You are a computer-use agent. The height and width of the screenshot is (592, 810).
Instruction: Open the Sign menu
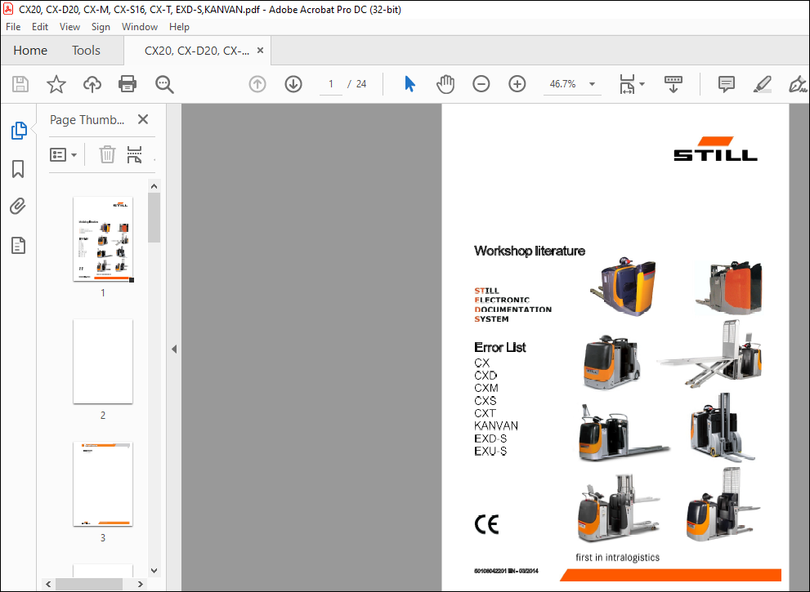coord(101,27)
